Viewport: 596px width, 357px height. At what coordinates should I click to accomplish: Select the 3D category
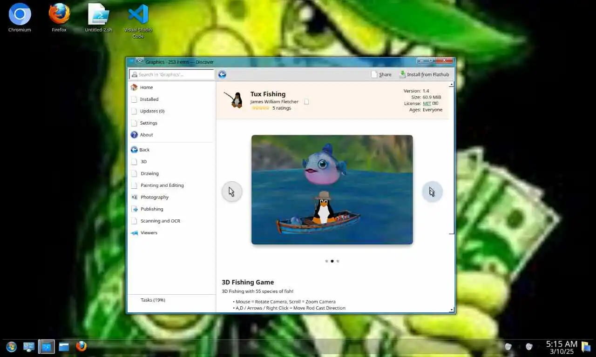coord(170,161)
